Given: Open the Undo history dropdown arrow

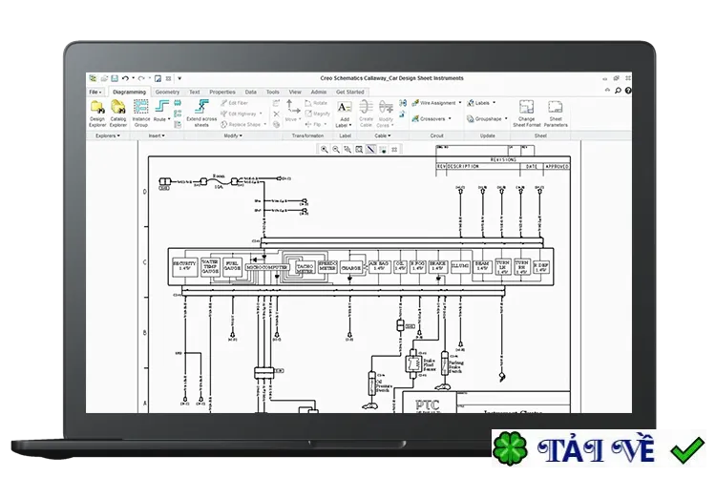Looking at the screenshot, I should [x=133, y=78].
